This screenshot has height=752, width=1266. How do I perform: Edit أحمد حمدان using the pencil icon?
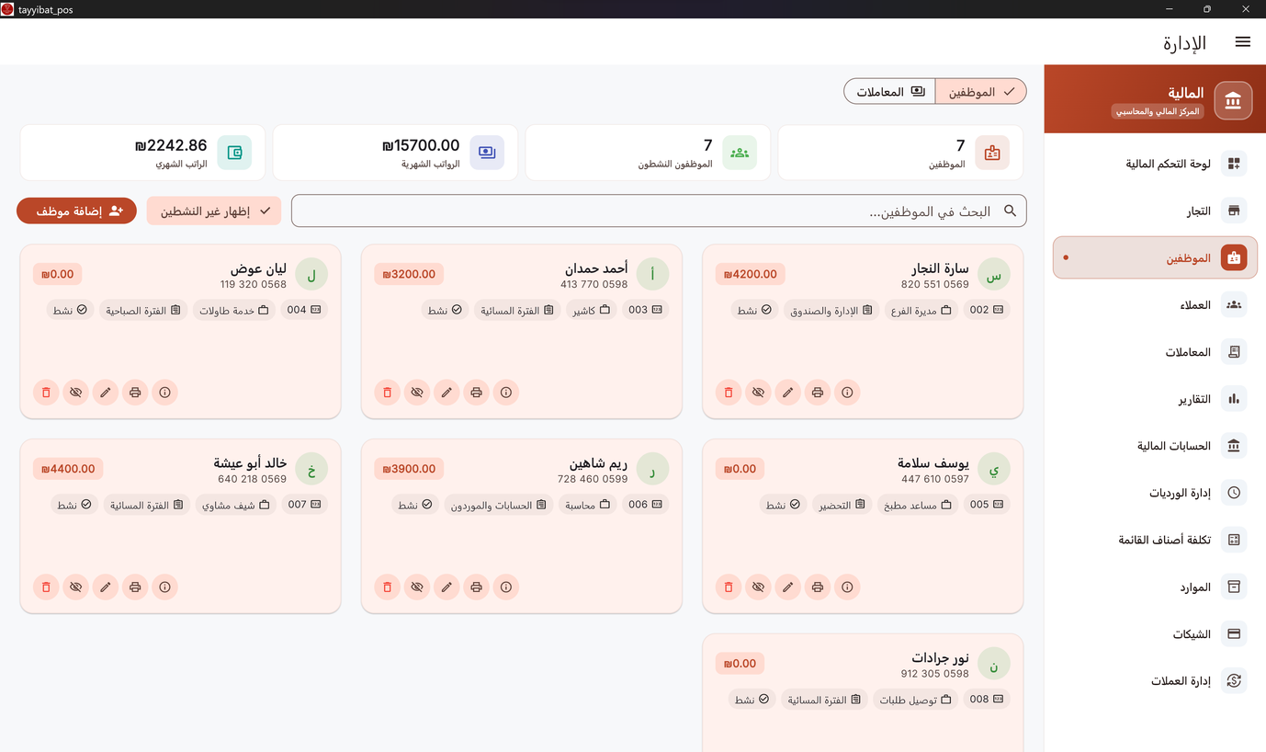point(446,393)
